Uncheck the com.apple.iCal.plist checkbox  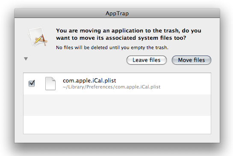point(32,83)
